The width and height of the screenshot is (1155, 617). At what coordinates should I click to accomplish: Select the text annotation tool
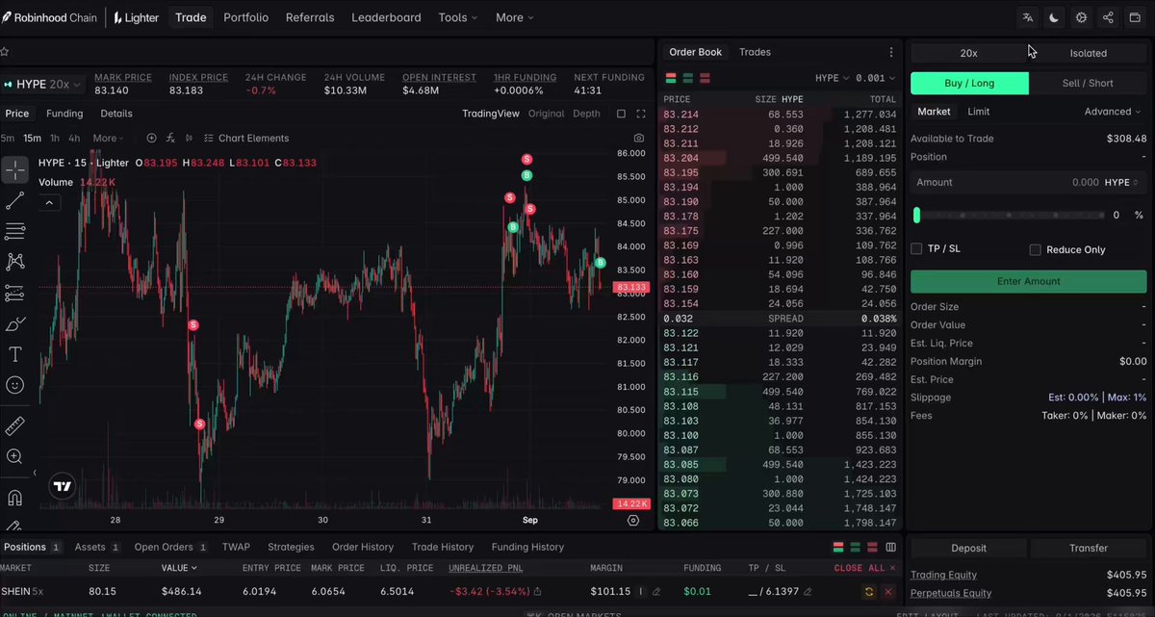click(x=15, y=354)
